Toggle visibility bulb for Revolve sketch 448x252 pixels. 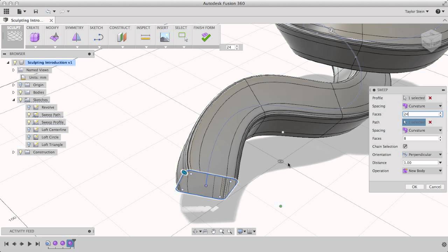click(29, 107)
